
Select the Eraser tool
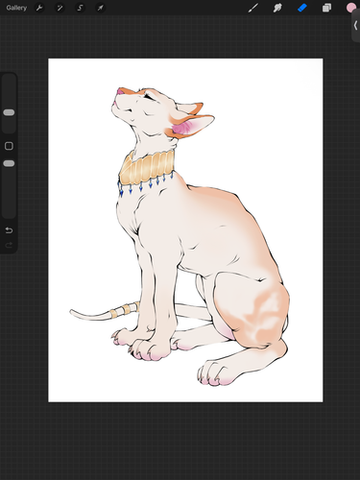(x=302, y=8)
